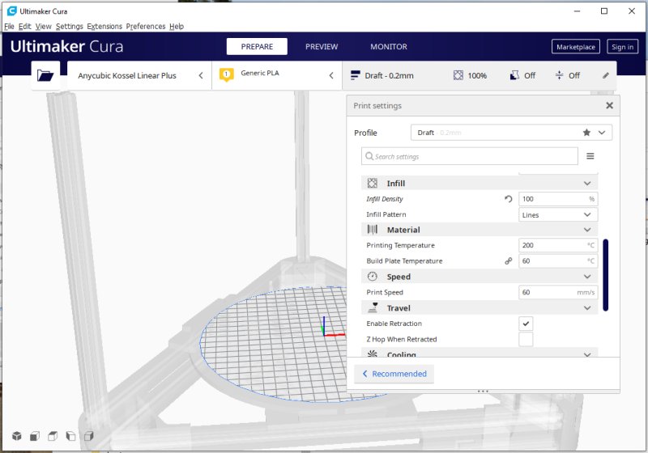Reset Infill Density with the revert arrow
The height and width of the screenshot is (453, 648).
point(509,199)
